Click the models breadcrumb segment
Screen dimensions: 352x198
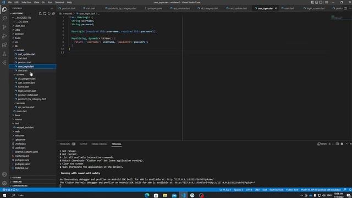(68, 14)
